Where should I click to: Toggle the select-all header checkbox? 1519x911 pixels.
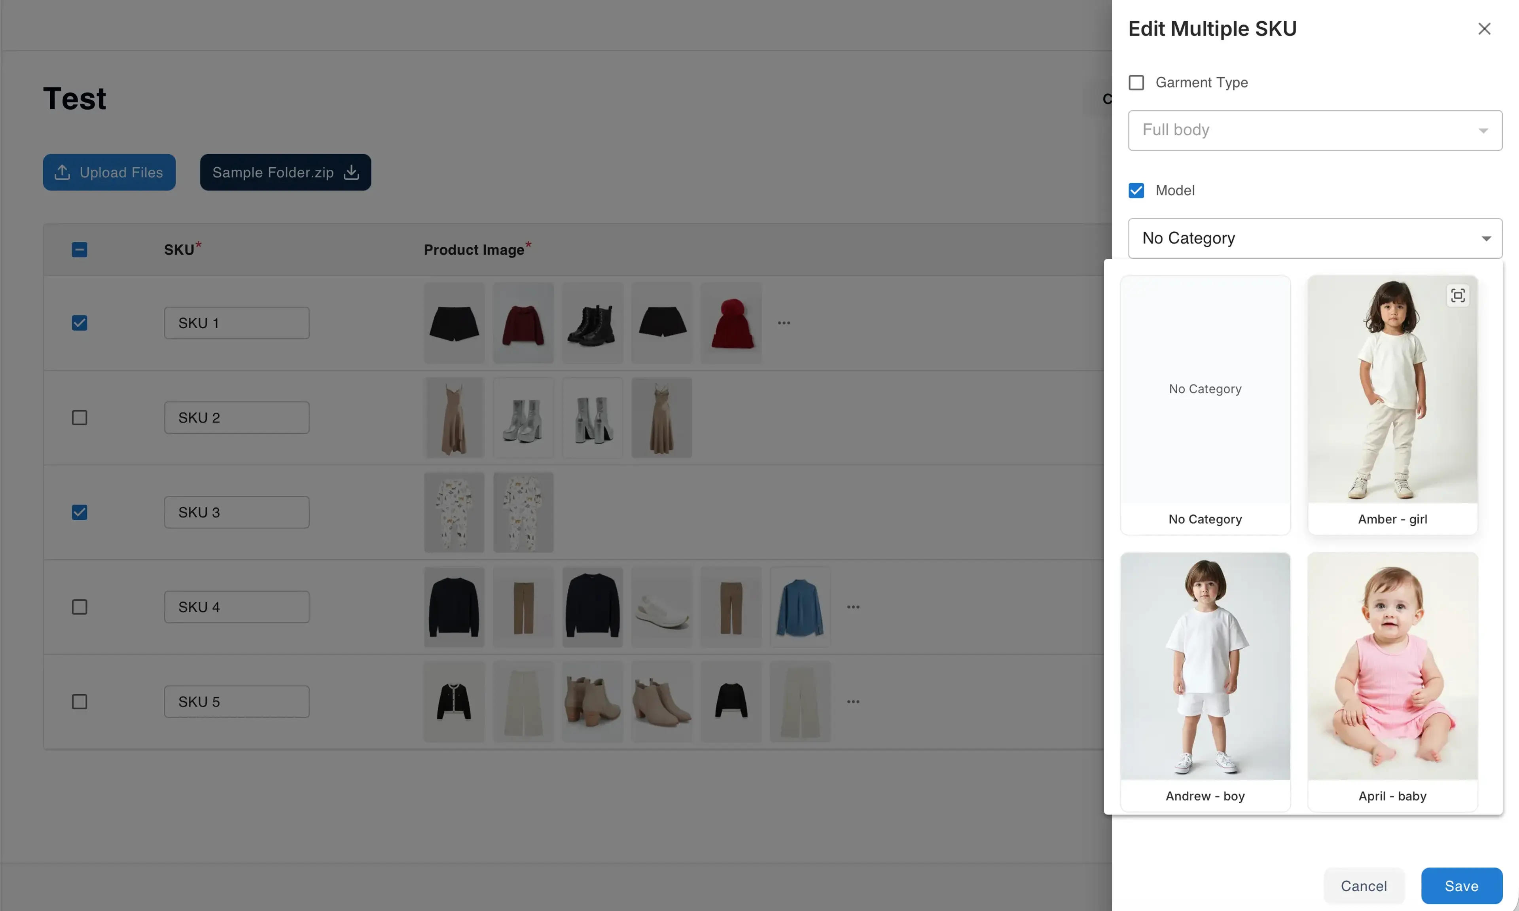(79, 250)
